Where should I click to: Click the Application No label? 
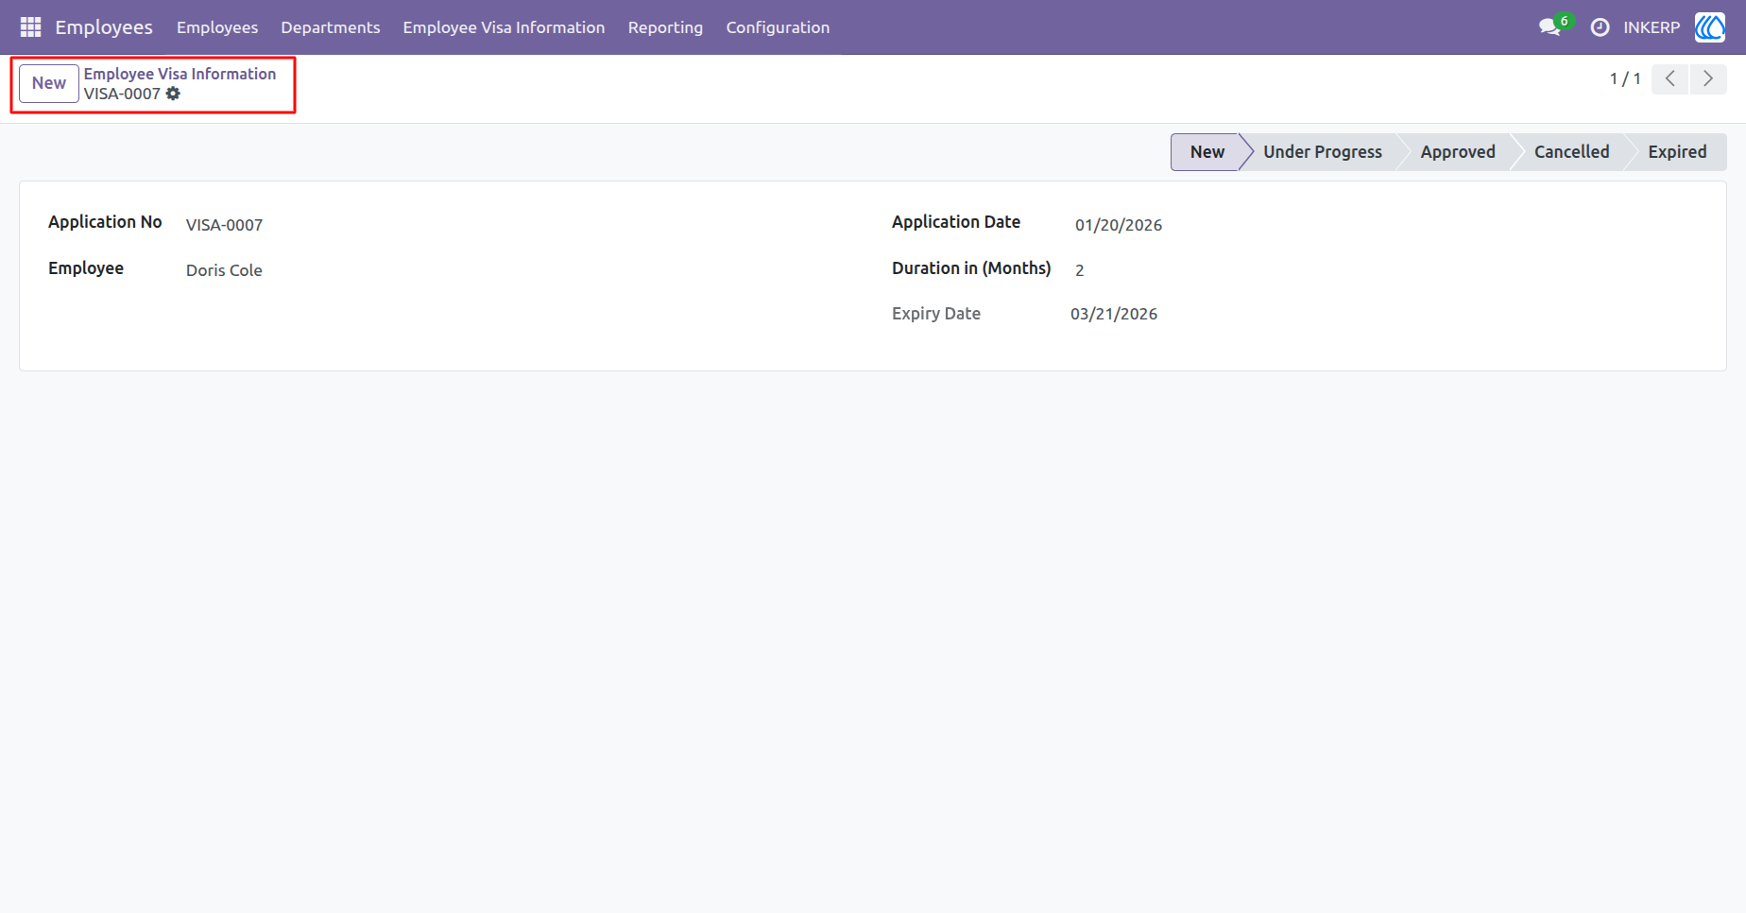pyautogui.click(x=105, y=222)
